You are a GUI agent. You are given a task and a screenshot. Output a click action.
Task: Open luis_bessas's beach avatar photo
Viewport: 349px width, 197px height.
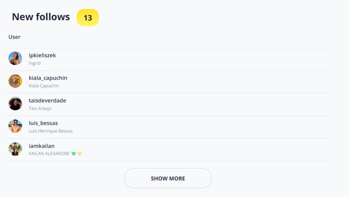[15, 126]
